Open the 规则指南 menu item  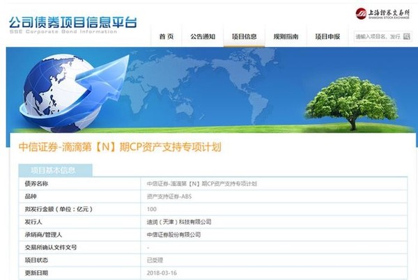pos(286,36)
